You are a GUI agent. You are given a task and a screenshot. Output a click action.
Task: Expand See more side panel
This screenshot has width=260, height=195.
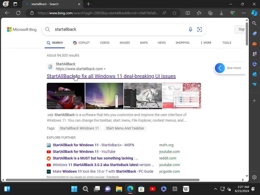point(230,68)
